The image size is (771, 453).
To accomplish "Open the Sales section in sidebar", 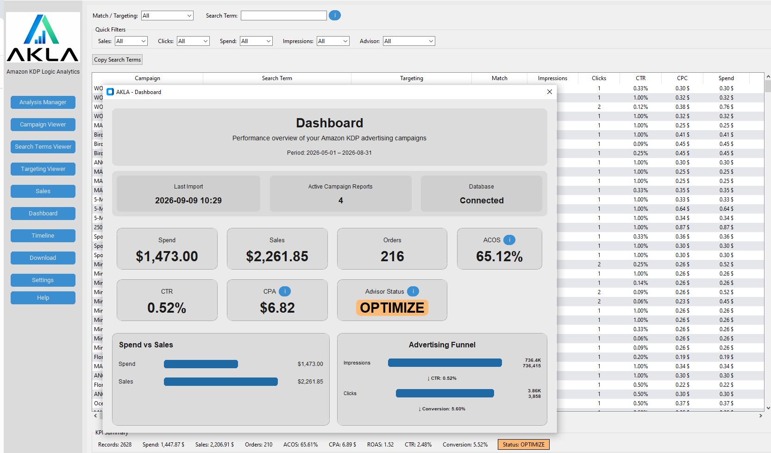I will point(43,191).
